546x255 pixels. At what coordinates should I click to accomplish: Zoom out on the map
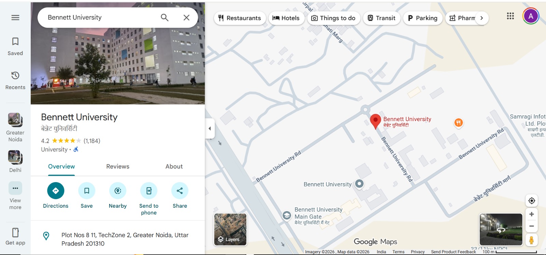pyautogui.click(x=531, y=226)
